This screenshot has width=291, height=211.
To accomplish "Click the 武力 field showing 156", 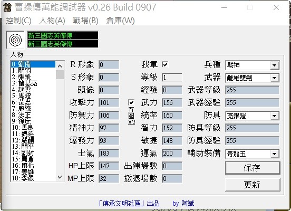I will 172,102.
